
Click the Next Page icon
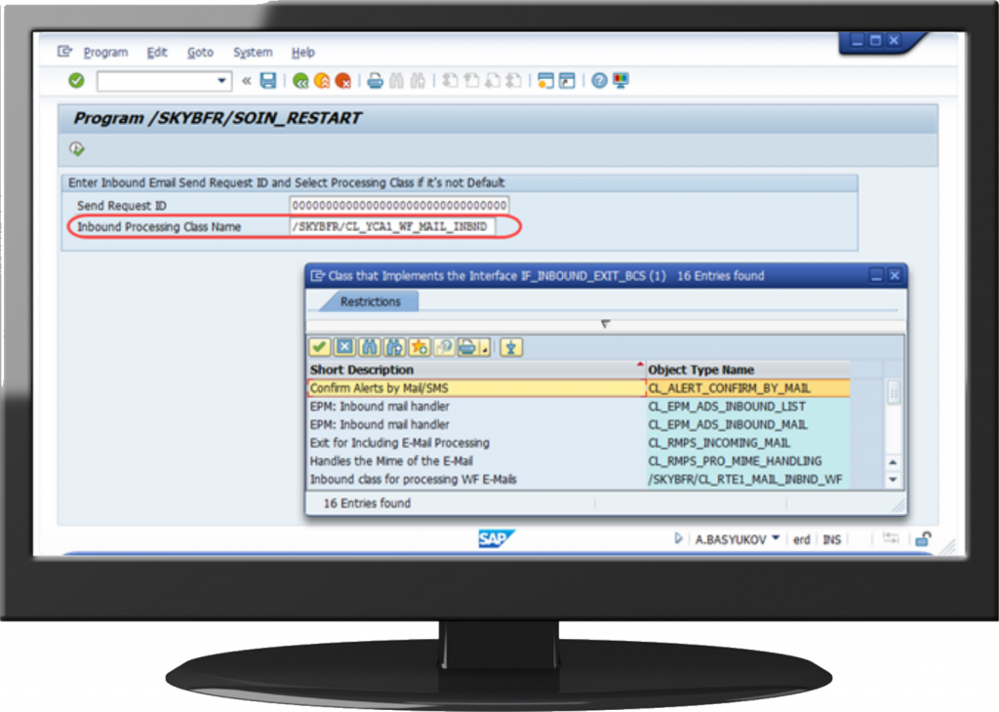tap(493, 81)
